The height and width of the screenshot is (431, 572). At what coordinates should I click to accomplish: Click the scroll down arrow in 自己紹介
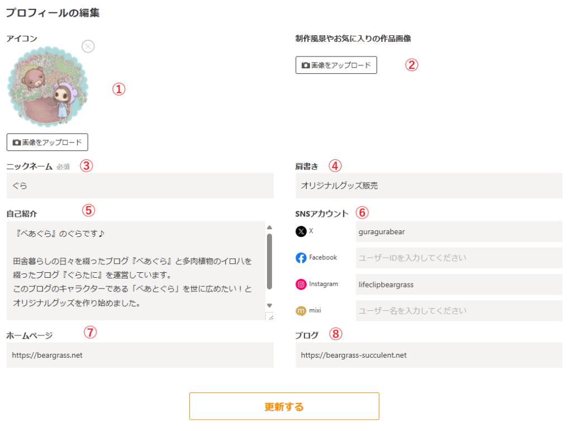[269, 305]
